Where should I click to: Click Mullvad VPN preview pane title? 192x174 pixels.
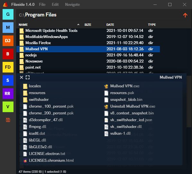coord(171,77)
